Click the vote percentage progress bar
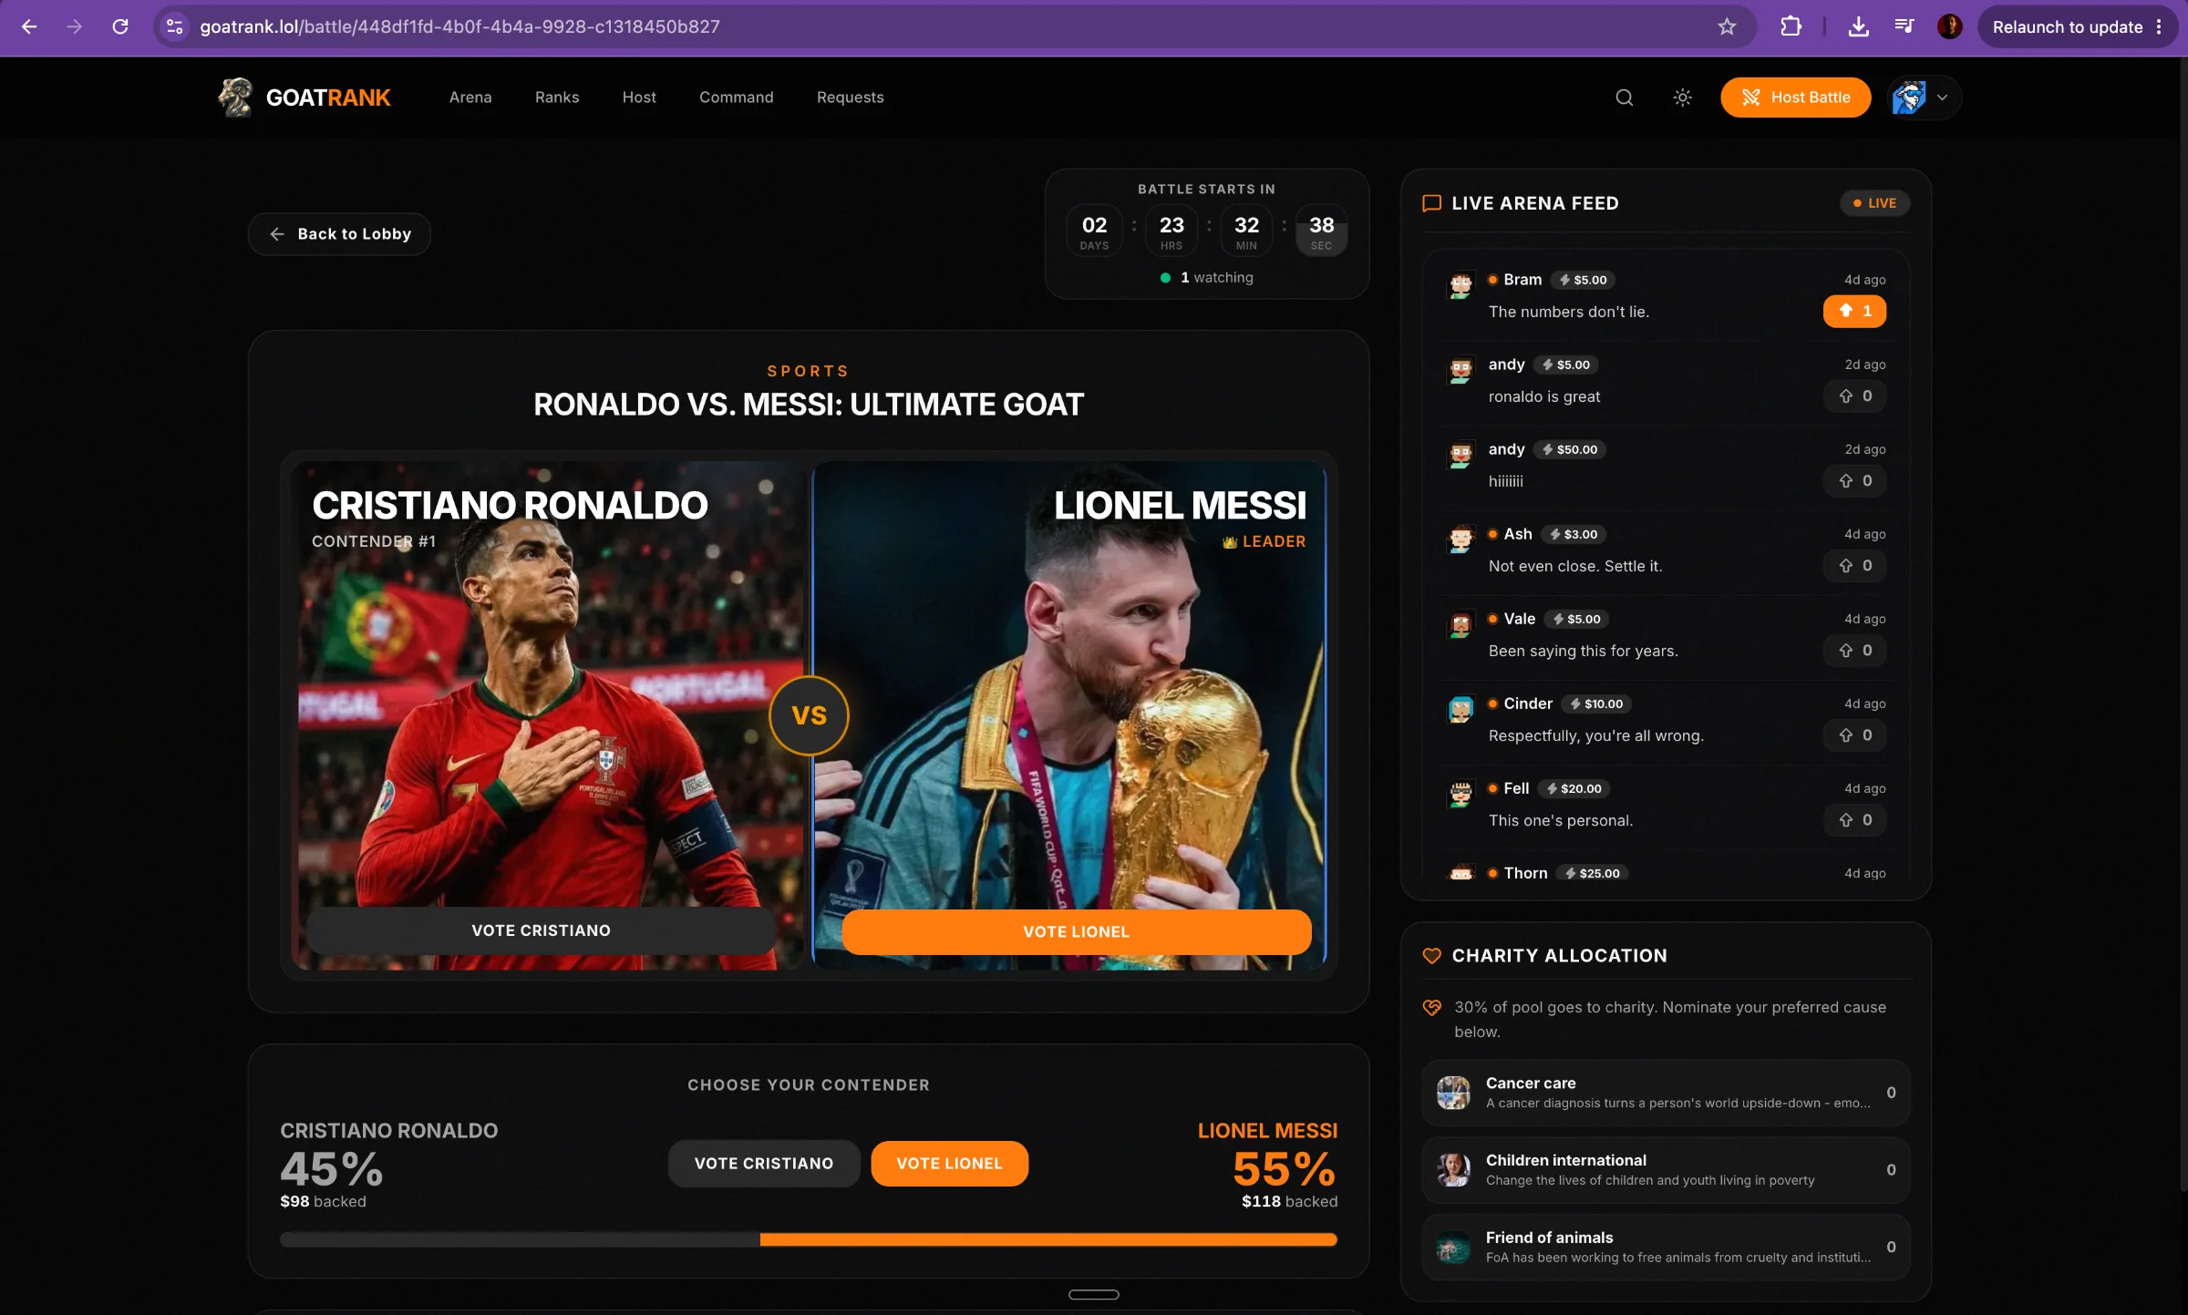 pos(808,1239)
